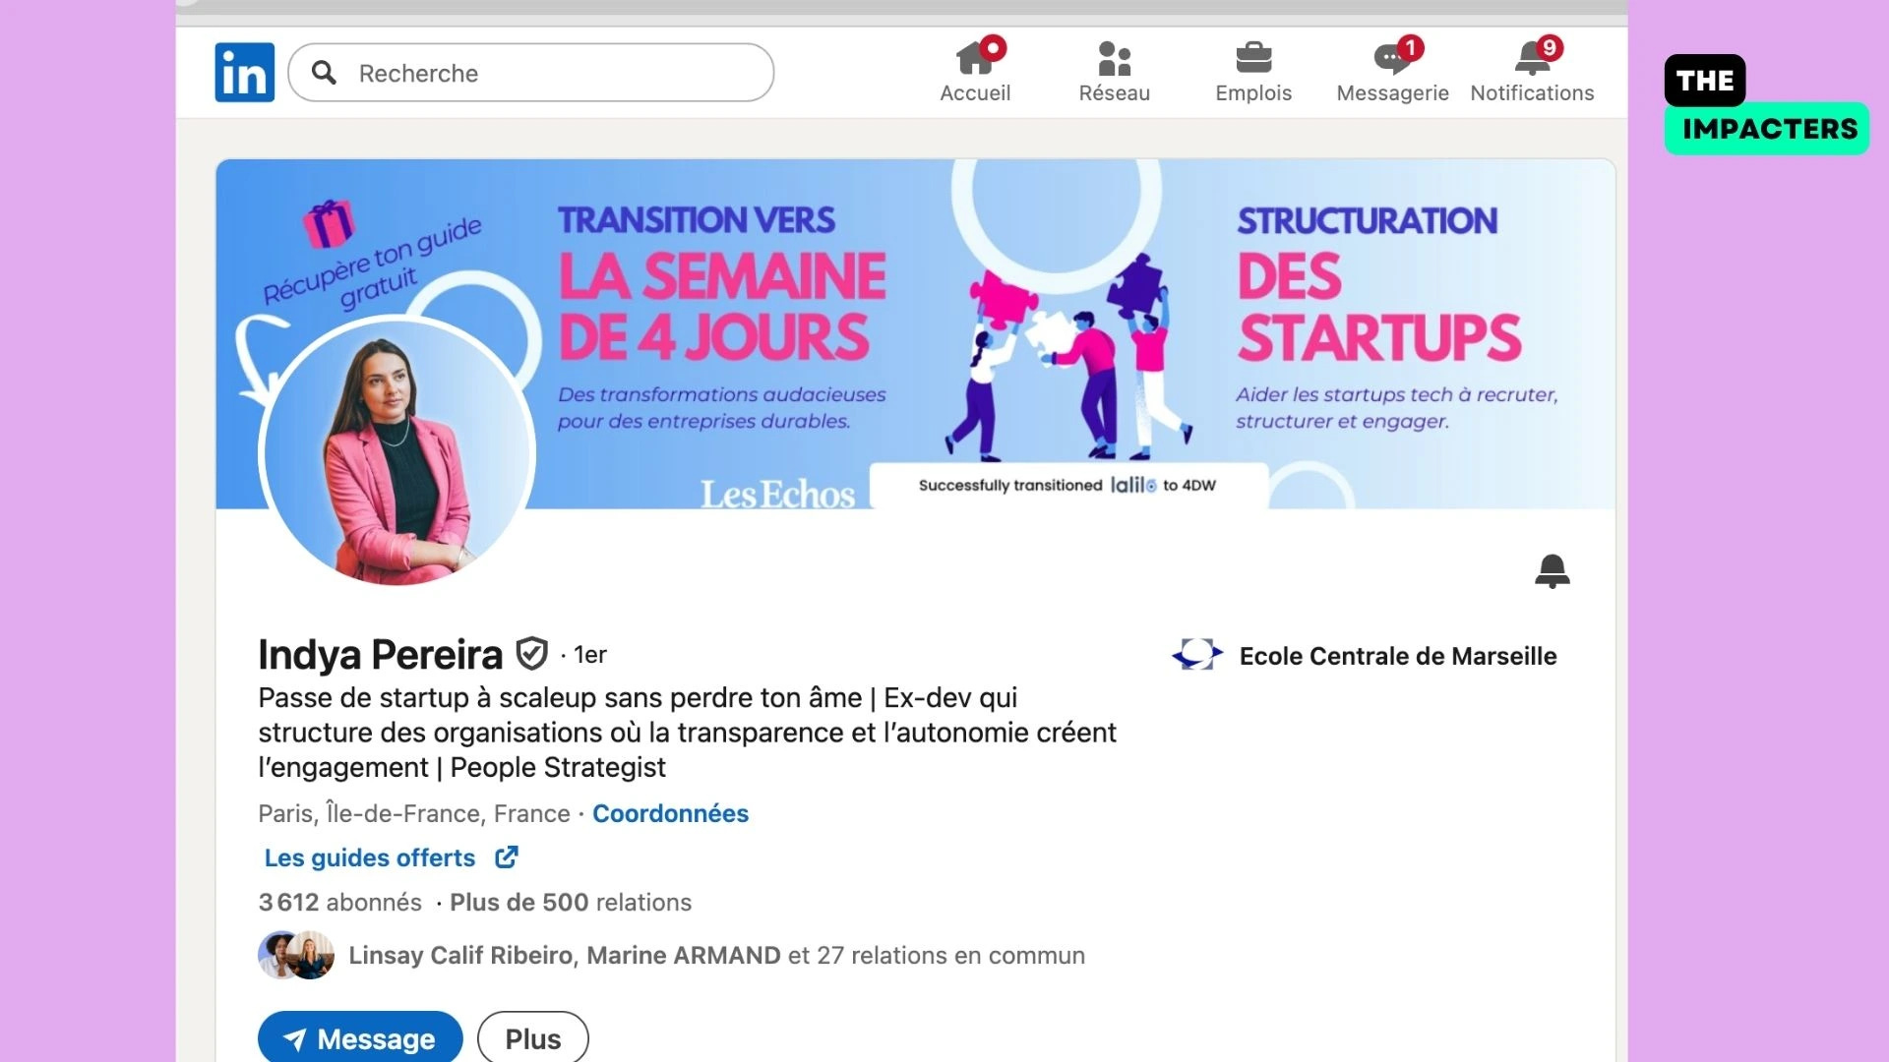Click the verified shield badge

coord(531,653)
